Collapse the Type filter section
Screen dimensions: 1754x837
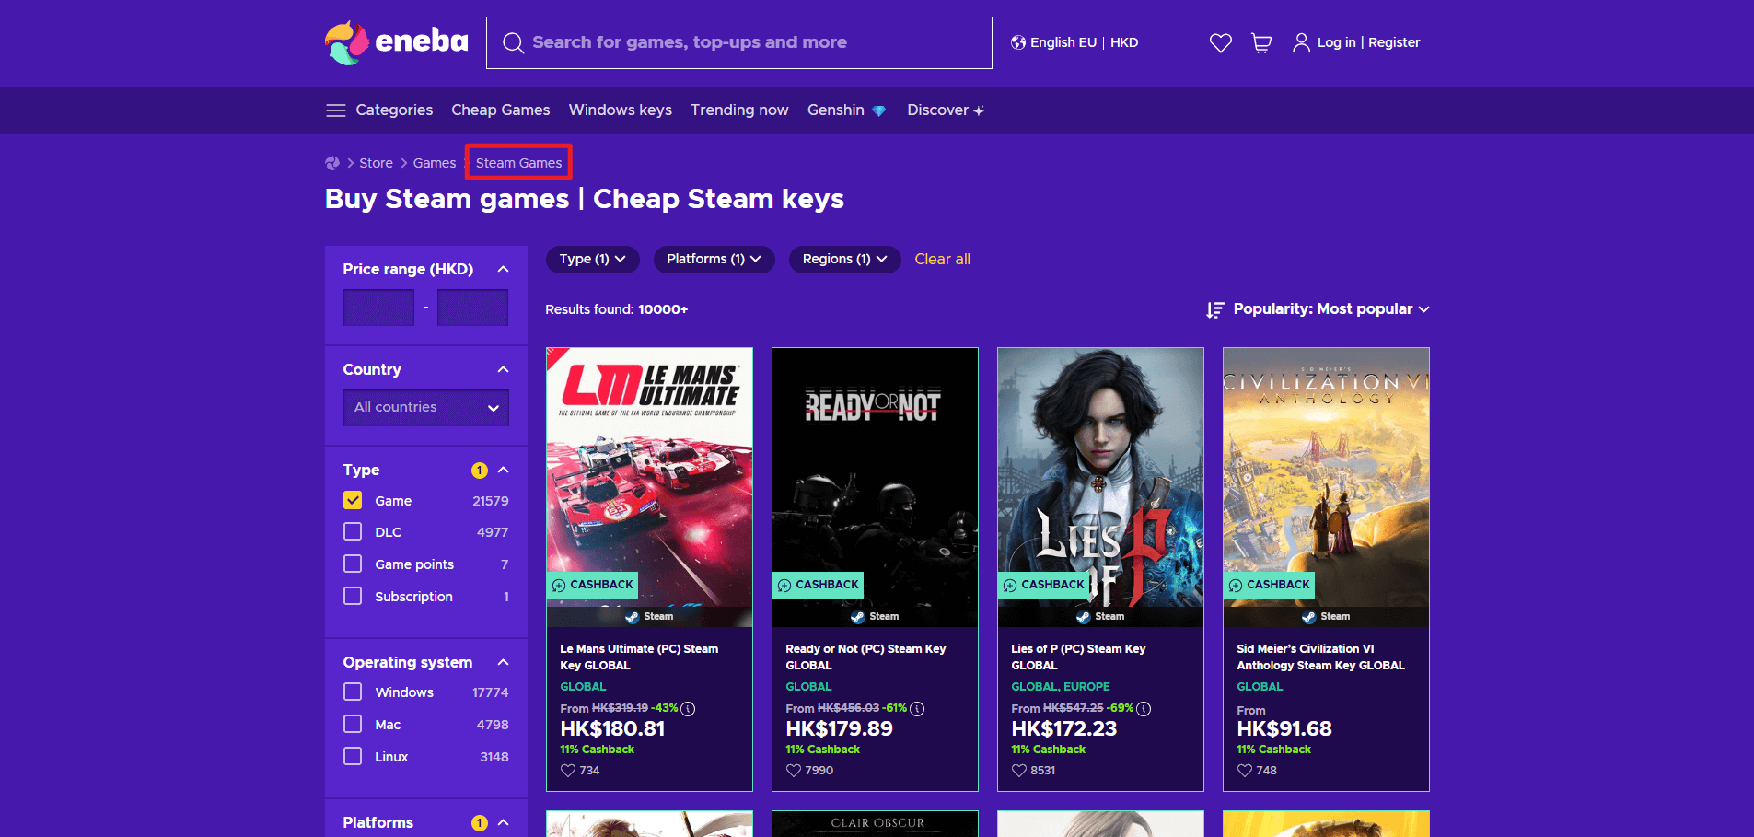(503, 470)
